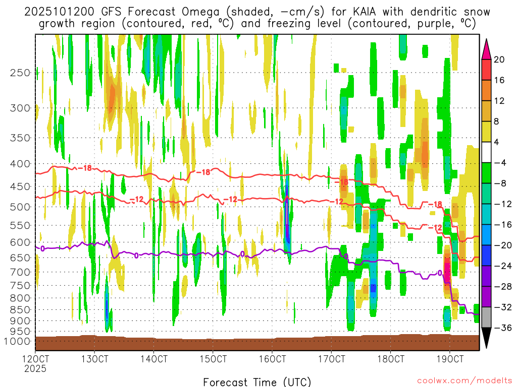This screenshot has height=387, width=517.
Task: Click the 14OCT time axis label
Action: [153, 359]
